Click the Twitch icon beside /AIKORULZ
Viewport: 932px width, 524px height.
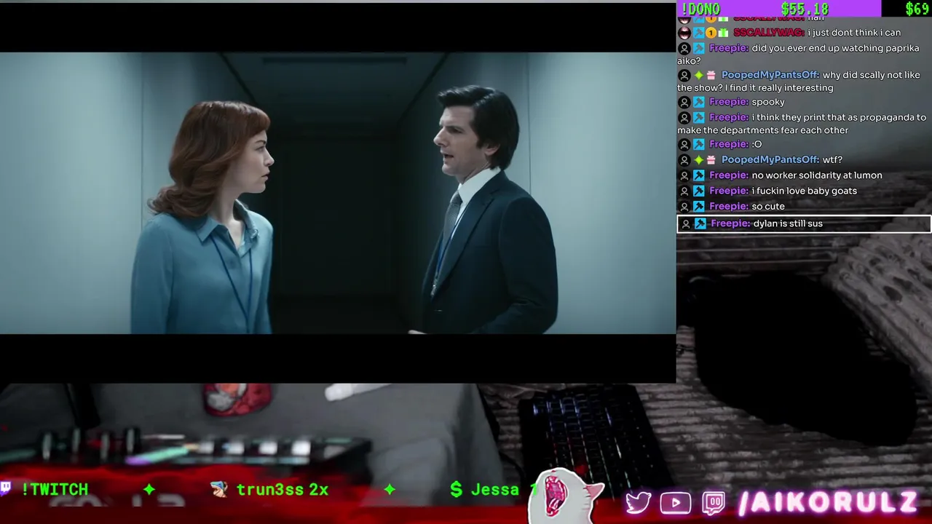pyautogui.click(x=714, y=503)
